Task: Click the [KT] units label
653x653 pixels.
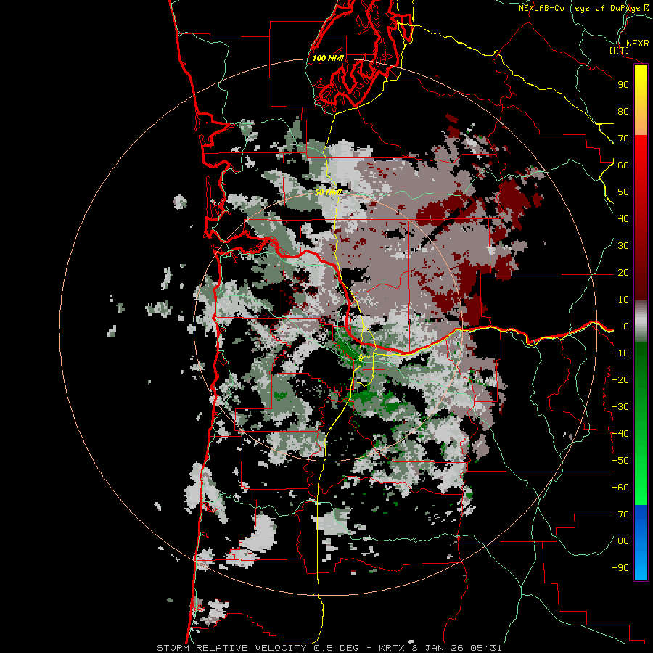Action: point(620,50)
